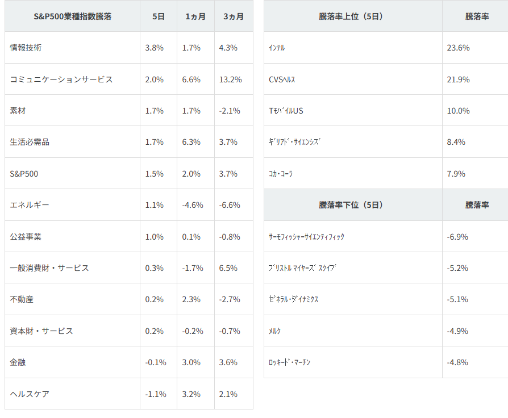Select the 一般消費財・サービス row label
The width and height of the screenshot is (508, 418).
coord(49,268)
